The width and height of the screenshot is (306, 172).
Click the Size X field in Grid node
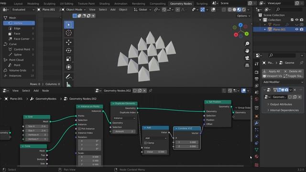[37, 126]
